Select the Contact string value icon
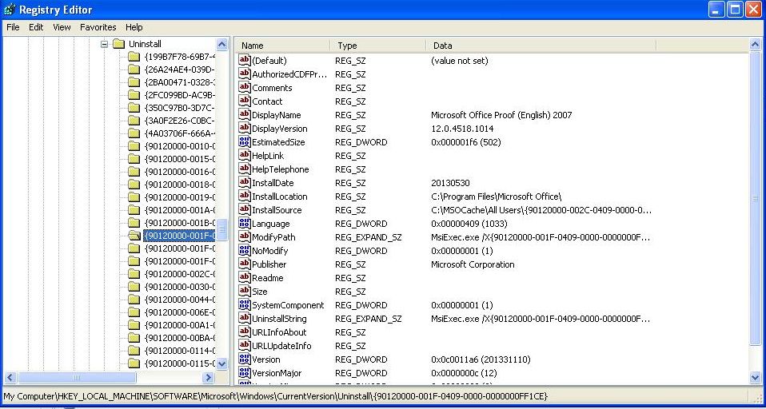 [244, 101]
